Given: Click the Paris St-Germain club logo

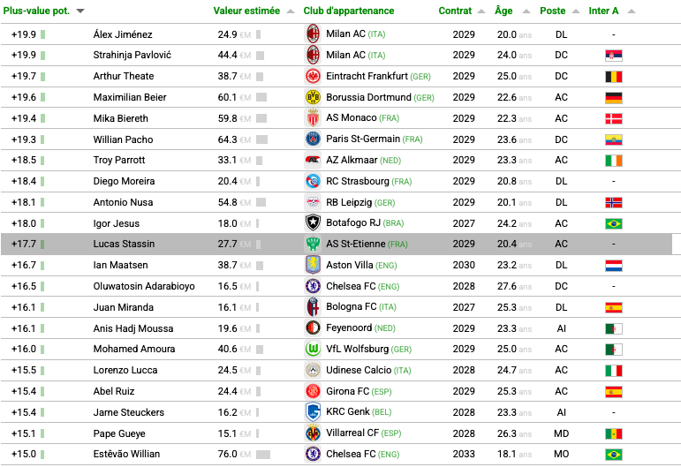Looking at the screenshot, I should click(x=314, y=139).
